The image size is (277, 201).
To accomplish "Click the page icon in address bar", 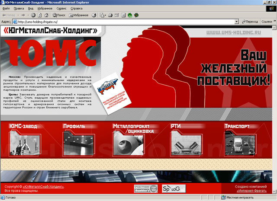I will coord(15,22).
